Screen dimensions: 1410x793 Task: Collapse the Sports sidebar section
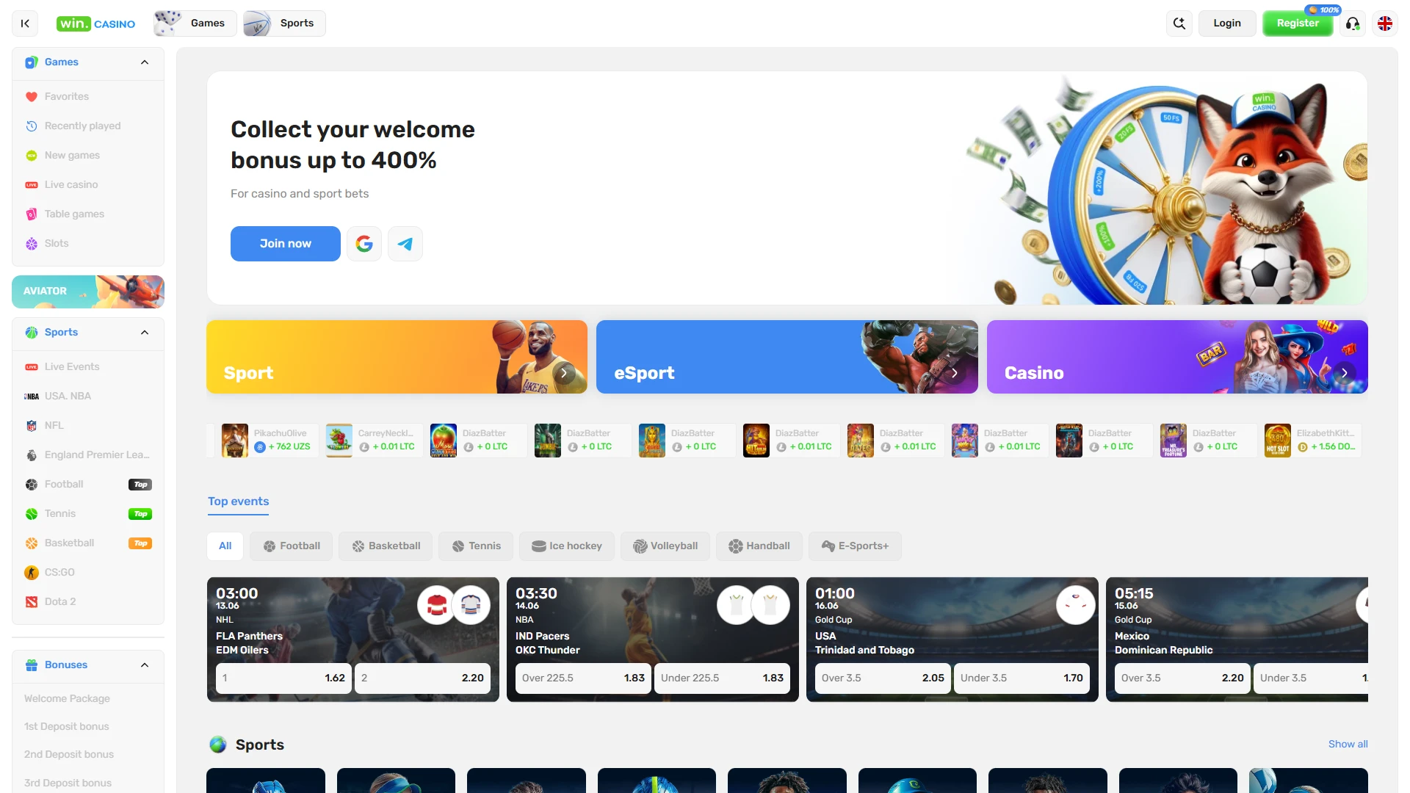145,333
